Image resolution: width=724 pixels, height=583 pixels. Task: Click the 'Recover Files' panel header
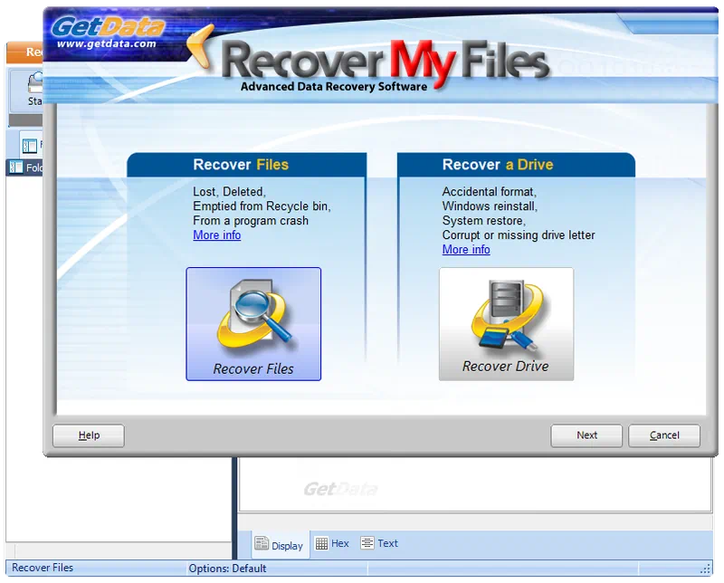pos(247,165)
